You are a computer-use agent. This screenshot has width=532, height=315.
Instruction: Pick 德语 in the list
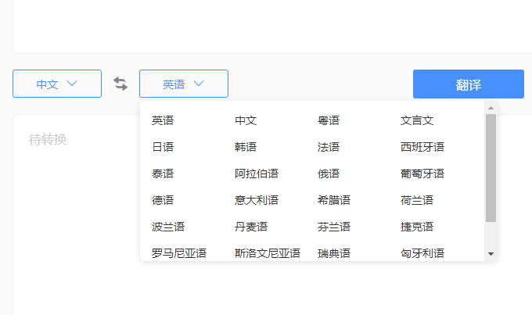click(163, 200)
